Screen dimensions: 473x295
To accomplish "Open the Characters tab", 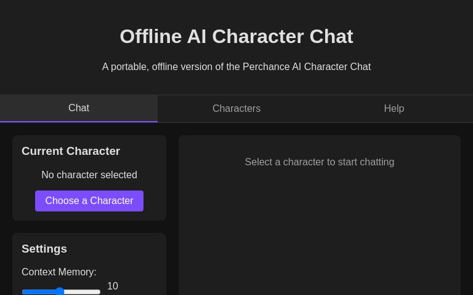I will [x=236, y=109].
